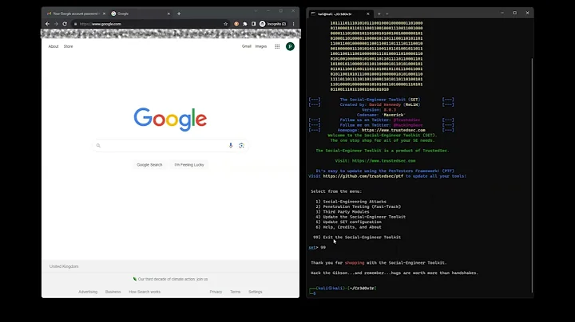Open the Settings footer menu
This screenshot has width=575, height=322.
coord(256,292)
